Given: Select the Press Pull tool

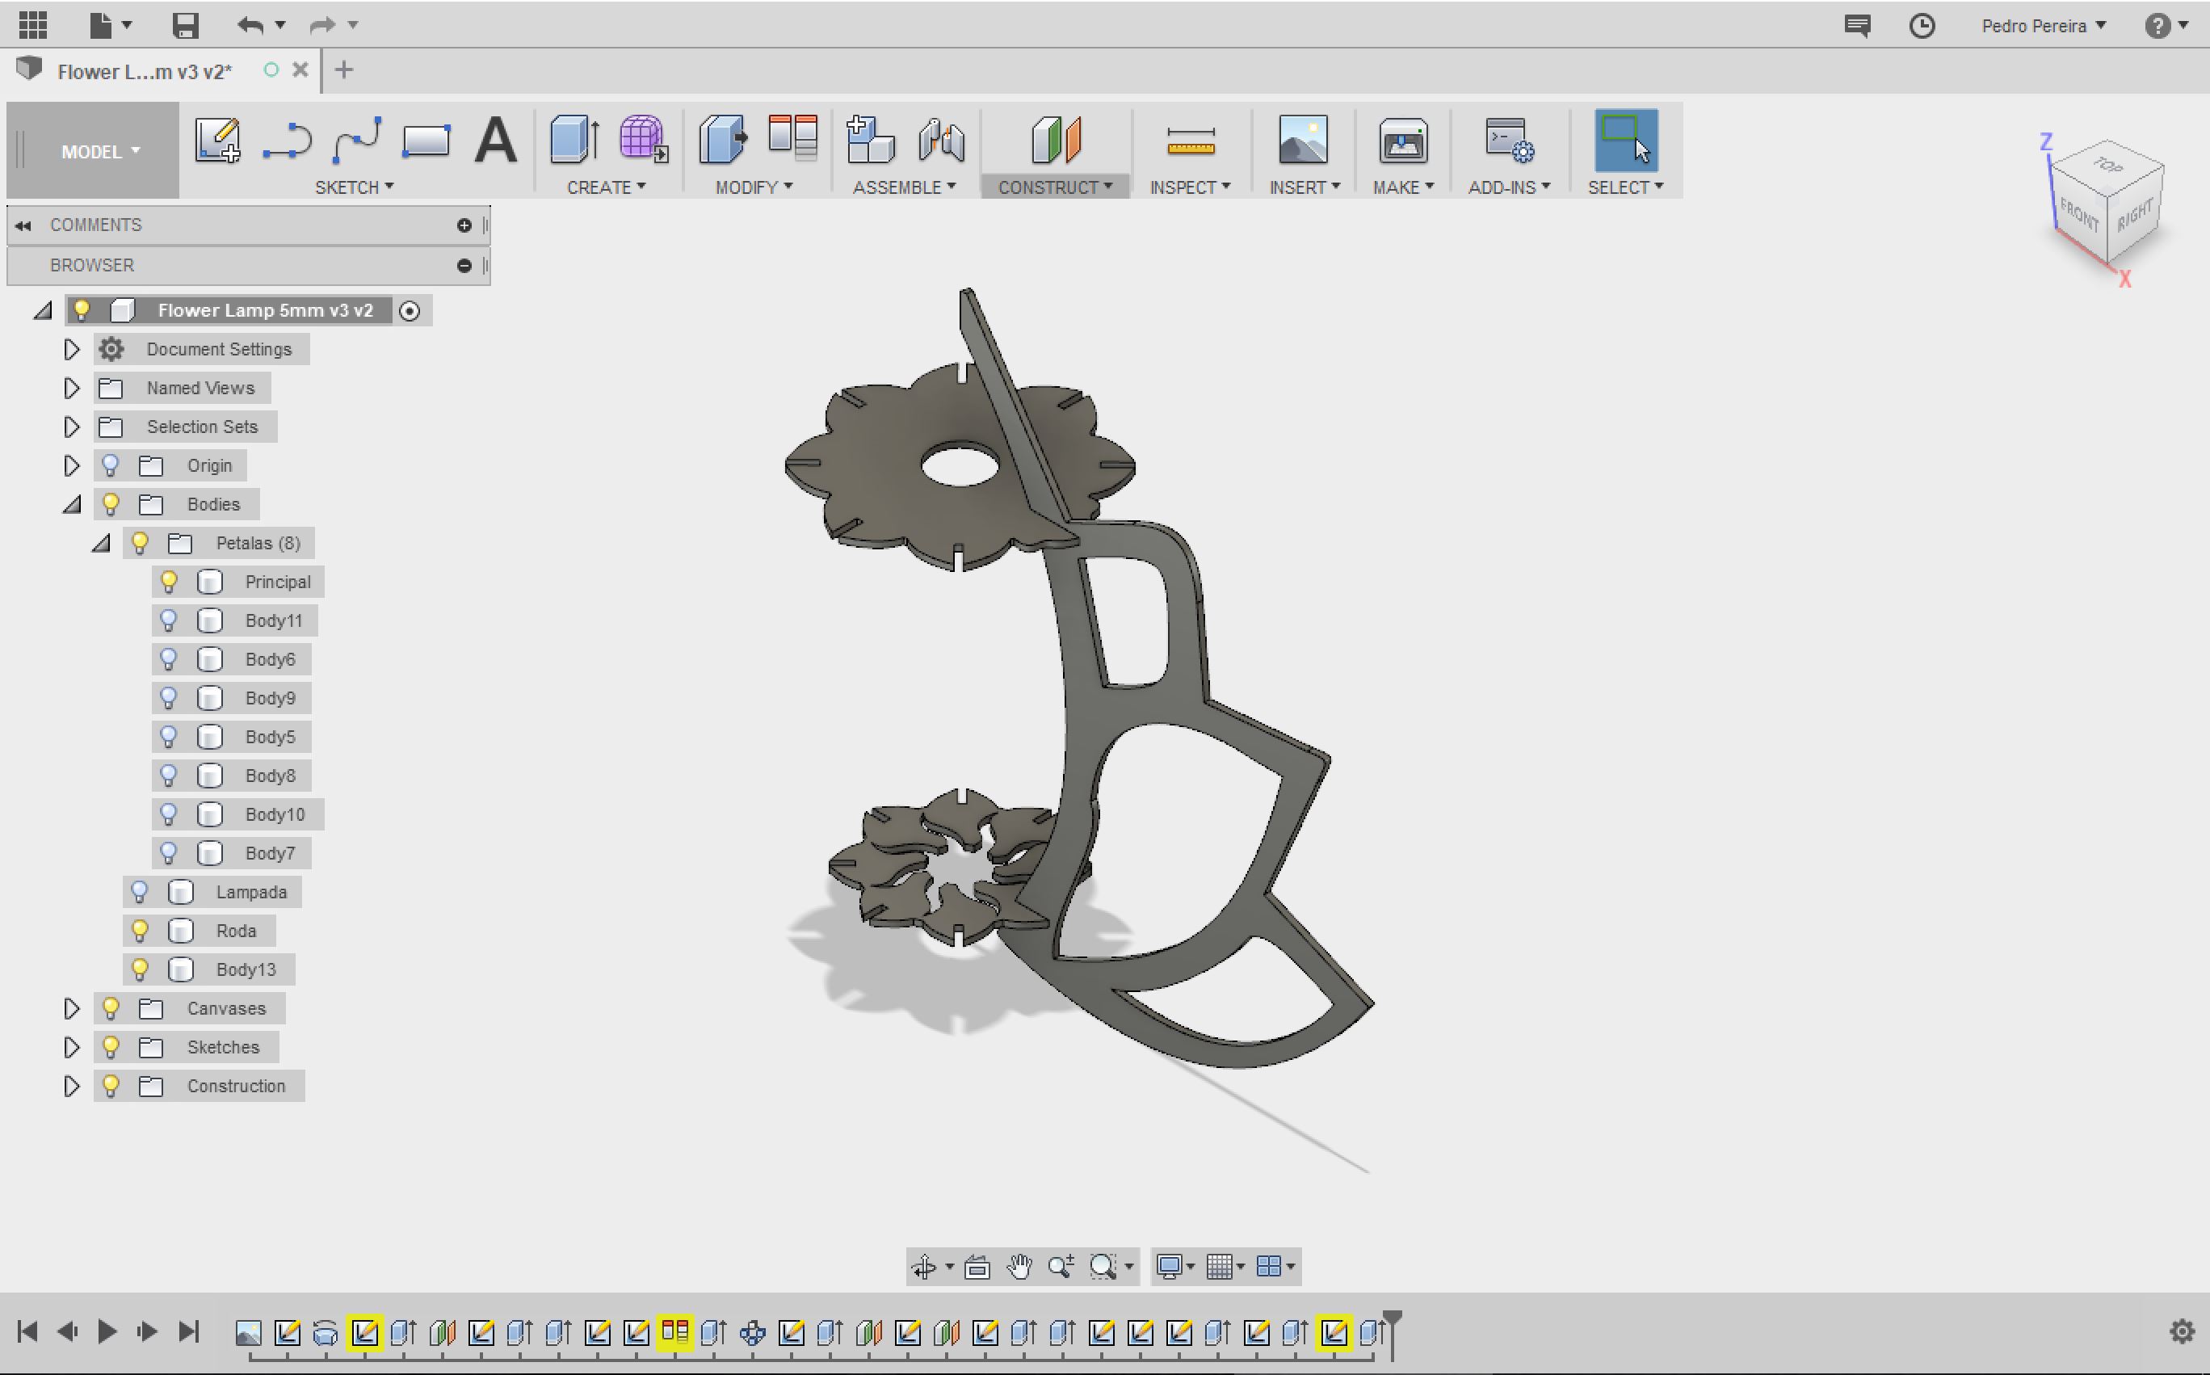Looking at the screenshot, I should tap(723, 139).
